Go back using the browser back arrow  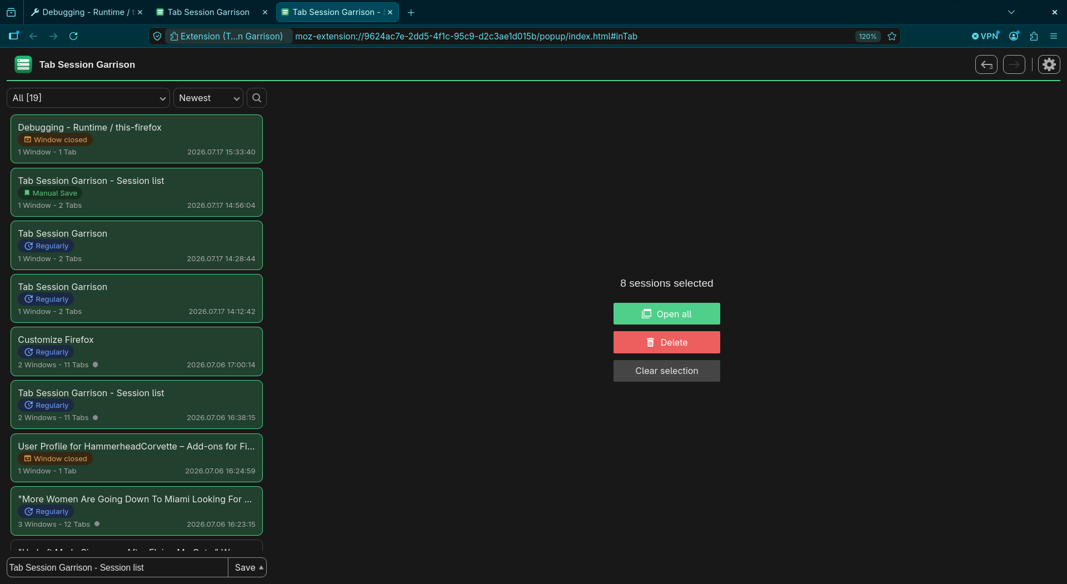click(x=33, y=36)
